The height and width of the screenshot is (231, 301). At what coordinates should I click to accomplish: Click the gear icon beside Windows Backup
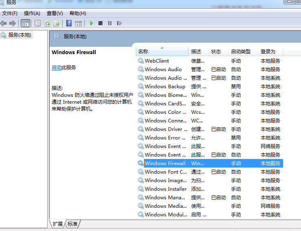pos(140,86)
